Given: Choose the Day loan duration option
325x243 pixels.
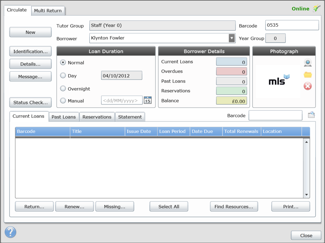Looking at the screenshot, I should pos(63,76).
